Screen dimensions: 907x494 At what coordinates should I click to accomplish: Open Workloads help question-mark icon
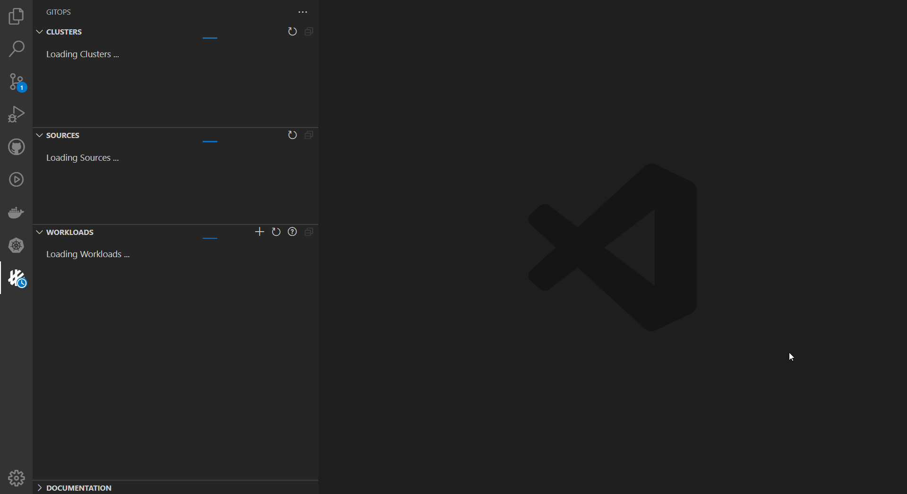point(292,232)
